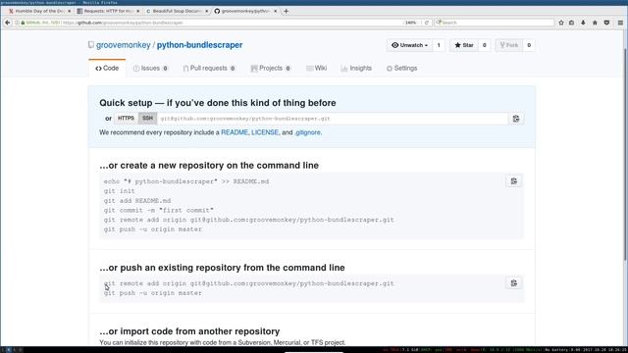Screen dimensions: 628x353
Task: Switch to Beautiful Soup Documentation tab
Action: point(177,11)
